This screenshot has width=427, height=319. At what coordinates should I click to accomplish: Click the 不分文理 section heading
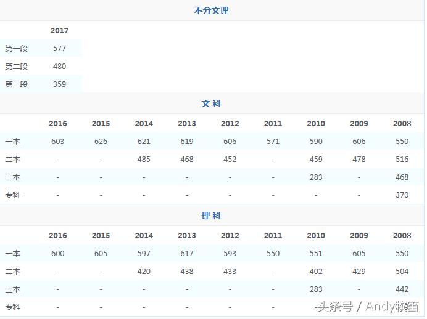tap(211, 10)
